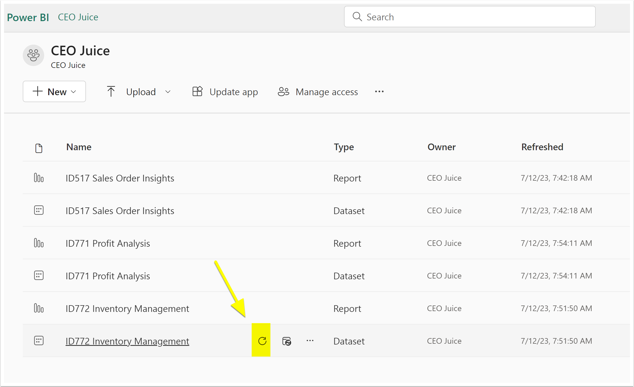Screen dimensions: 634x387
Task: Sort by the Type column header
Action: pos(344,147)
